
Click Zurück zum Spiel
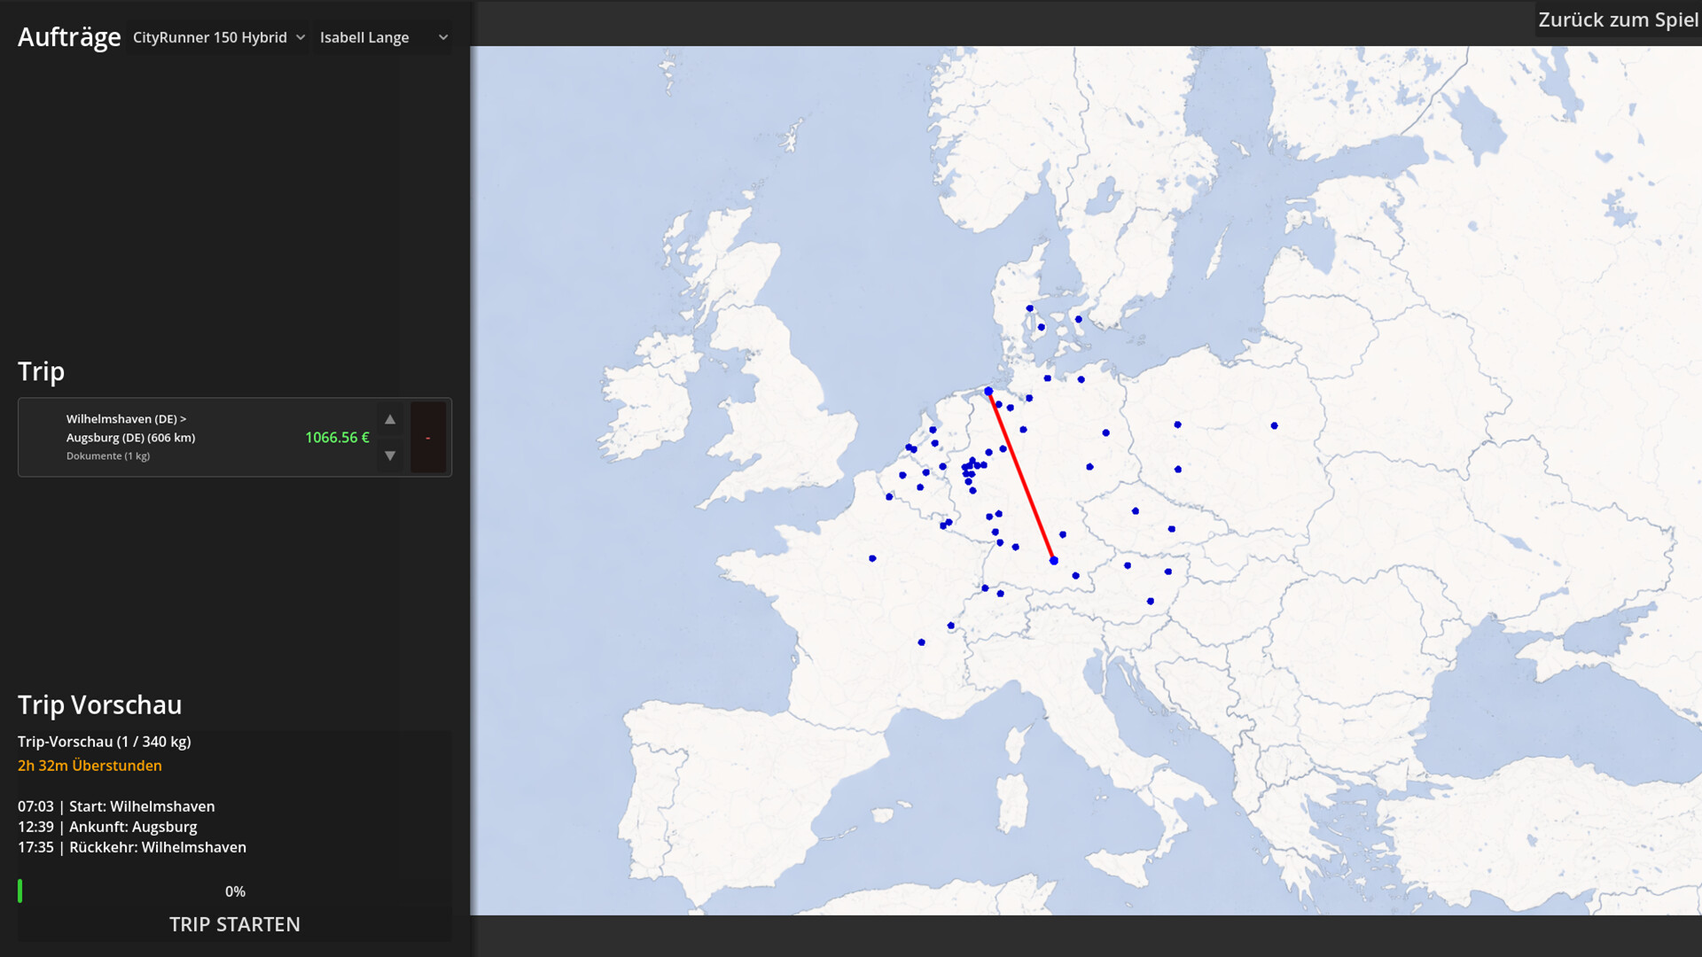pos(1619,19)
